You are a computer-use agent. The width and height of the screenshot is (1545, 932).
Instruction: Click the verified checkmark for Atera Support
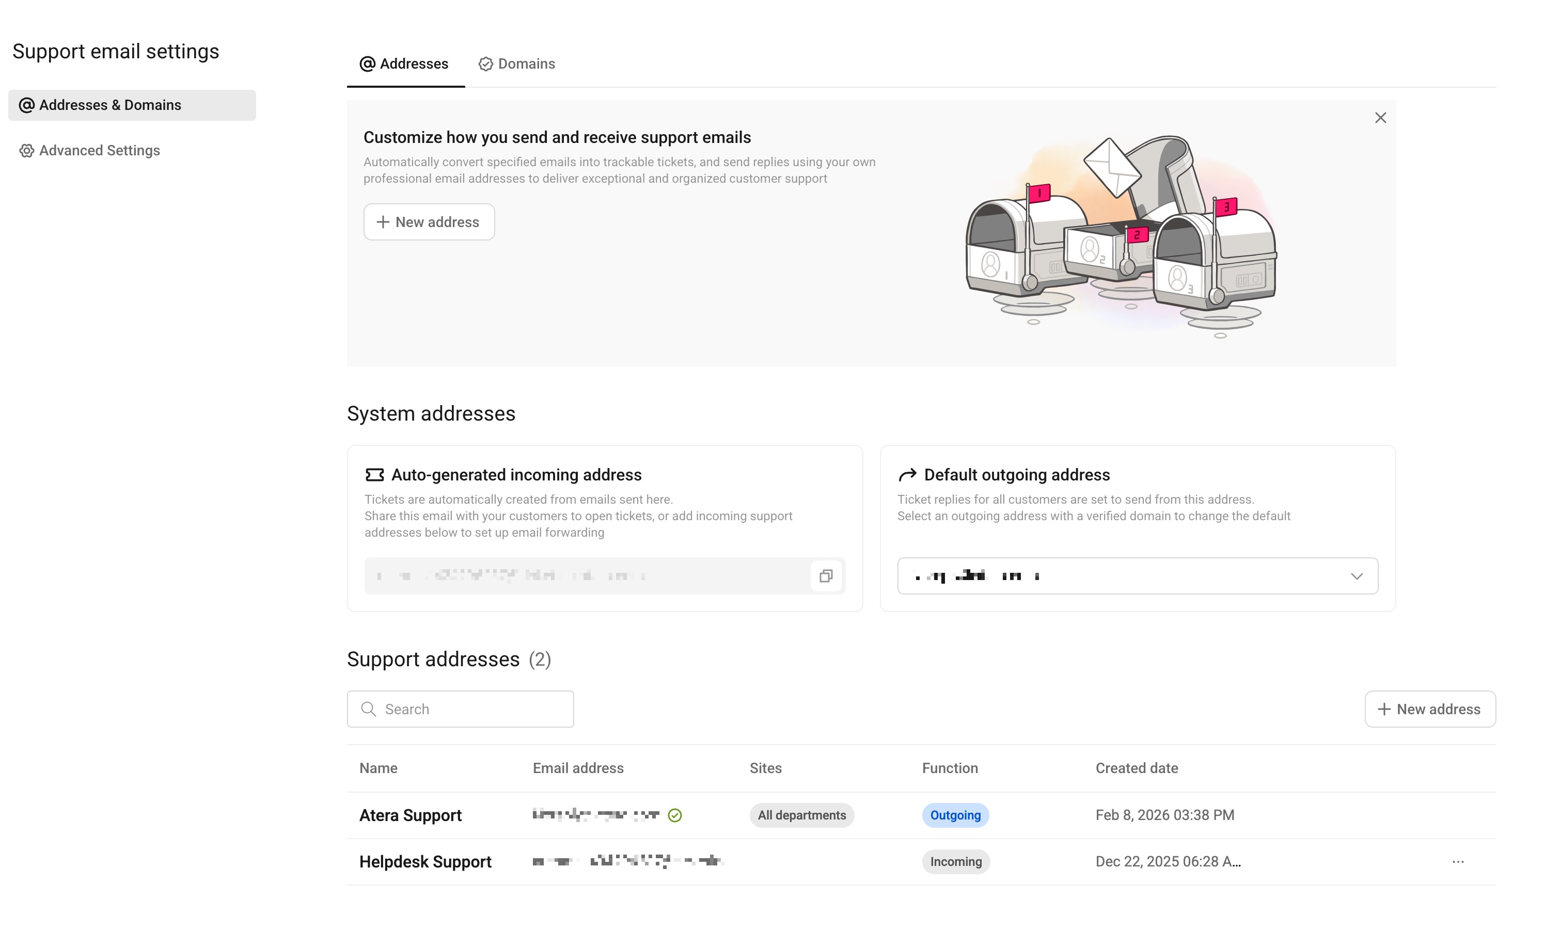[675, 815]
